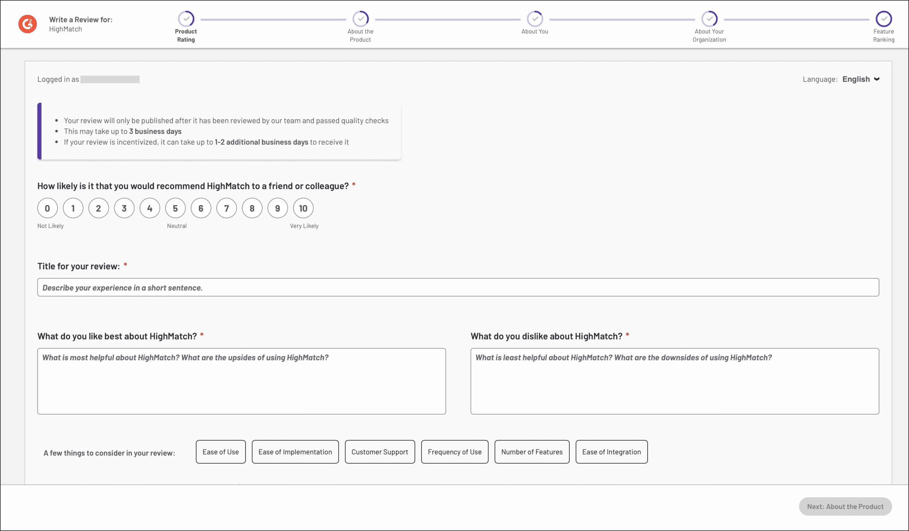Image resolution: width=909 pixels, height=531 pixels.
Task: Click the About You step checkmark
Action: coord(535,19)
